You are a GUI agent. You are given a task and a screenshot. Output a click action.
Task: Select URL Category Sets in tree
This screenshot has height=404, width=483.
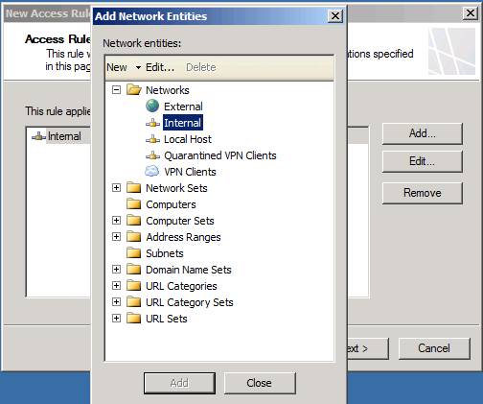pyautogui.click(x=190, y=302)
